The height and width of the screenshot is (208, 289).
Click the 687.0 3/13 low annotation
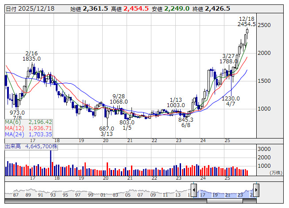click(106, 131)
